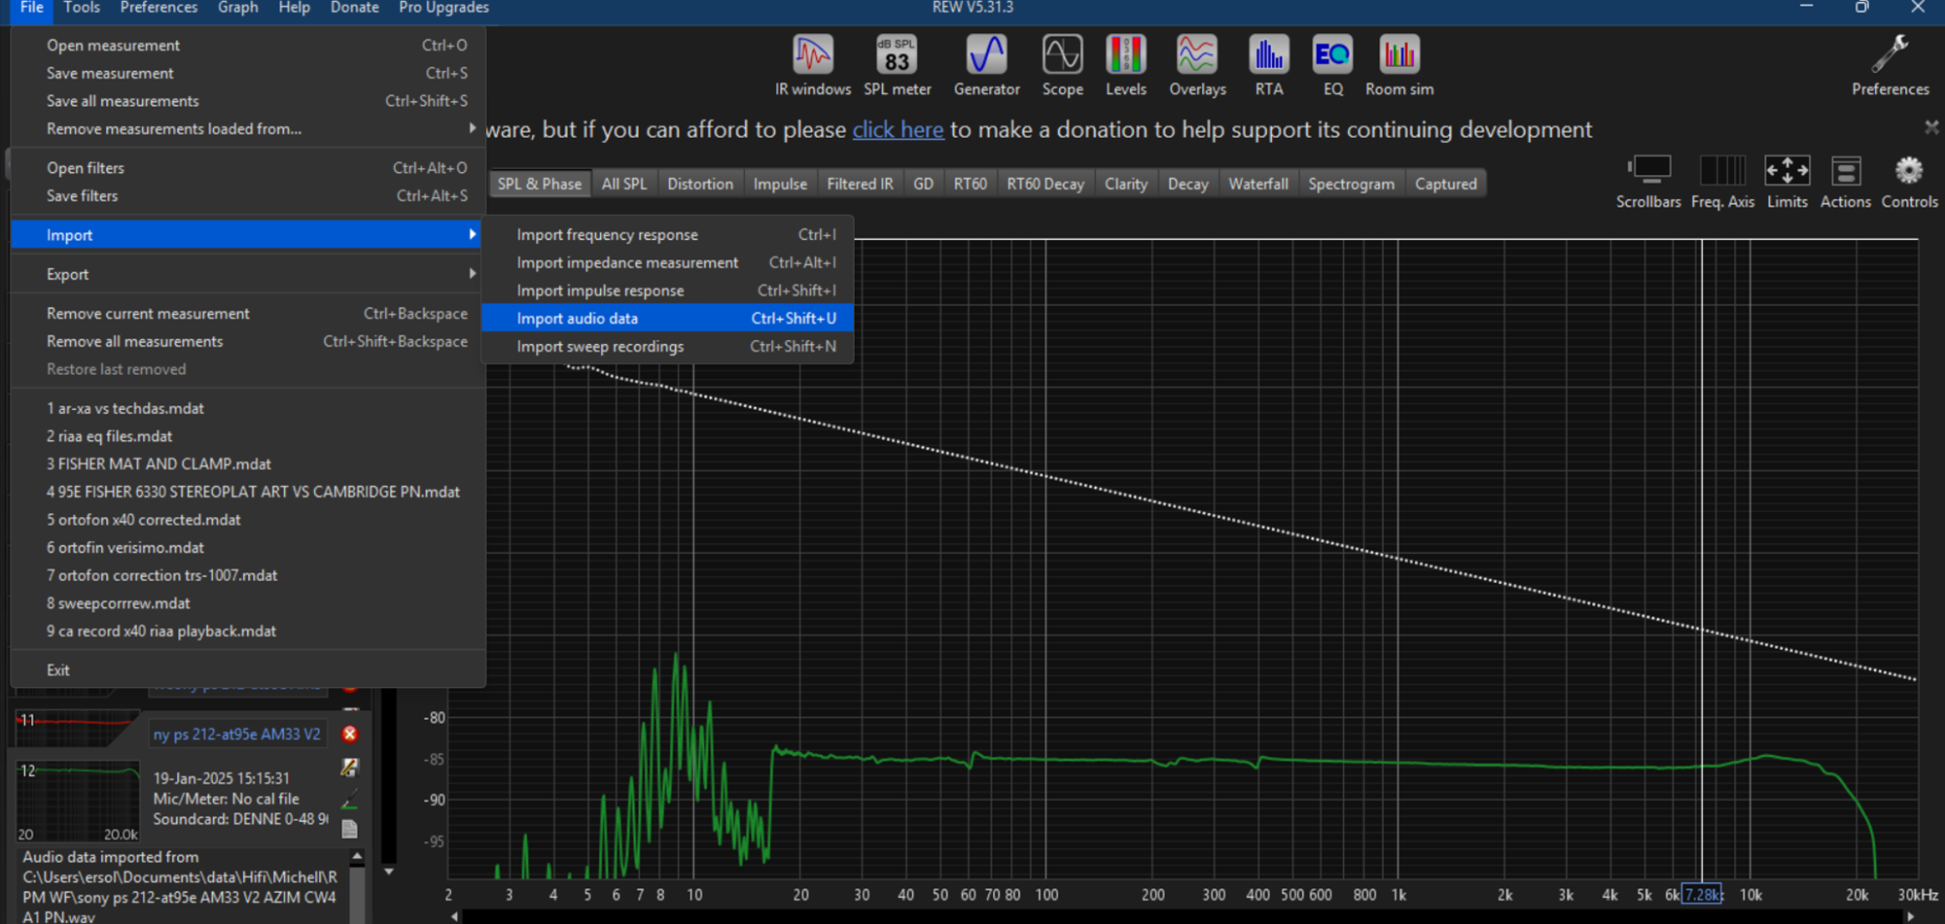
Task: Choose Import sweep recordings
Action: coord(600,347)
